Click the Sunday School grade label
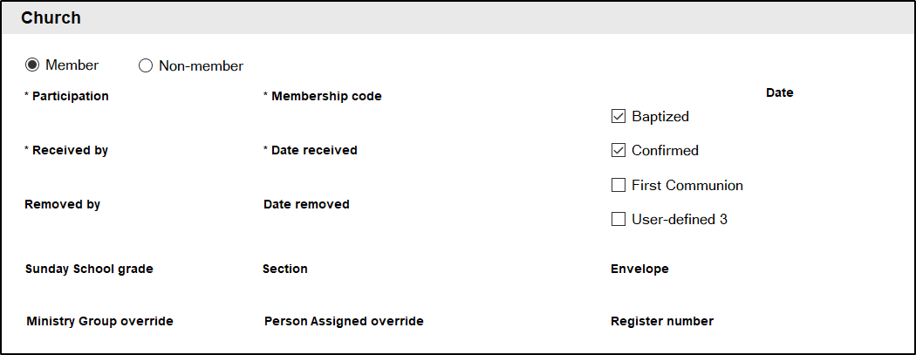This screenshot has height=355, width=916. tap(89, 269)
